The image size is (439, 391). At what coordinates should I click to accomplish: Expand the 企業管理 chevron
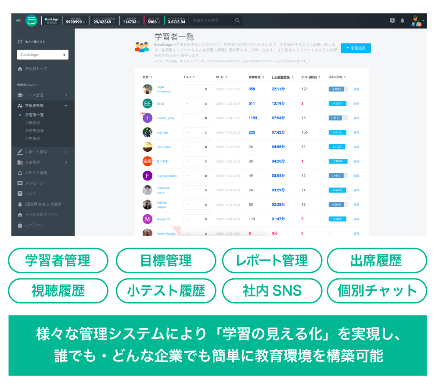(x=66, y=162)
